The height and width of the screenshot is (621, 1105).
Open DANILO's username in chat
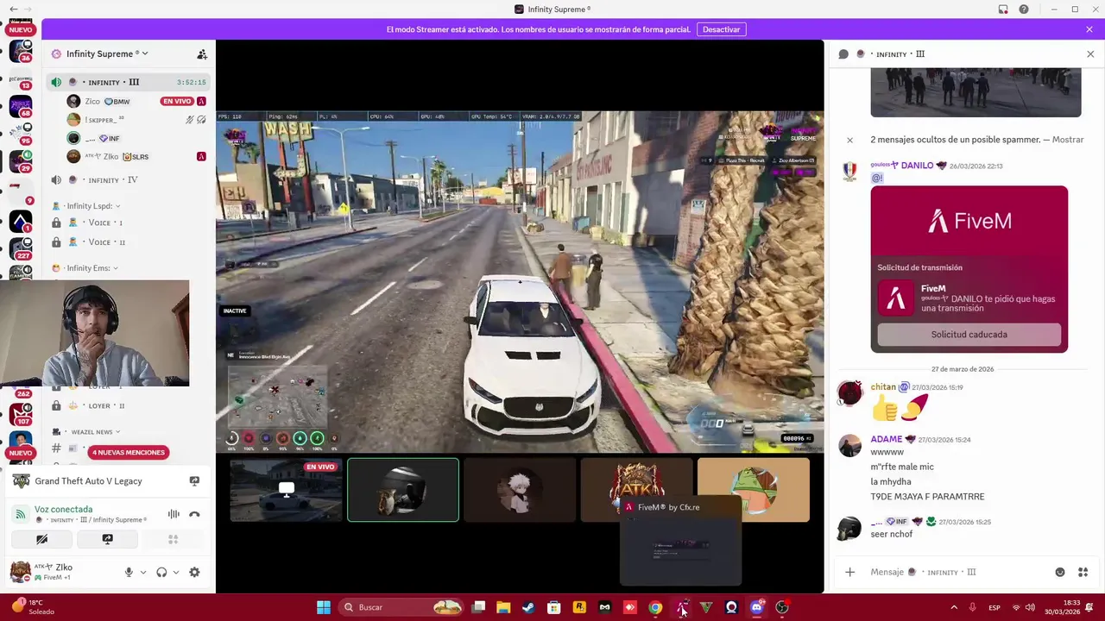[x=917, y=166]
